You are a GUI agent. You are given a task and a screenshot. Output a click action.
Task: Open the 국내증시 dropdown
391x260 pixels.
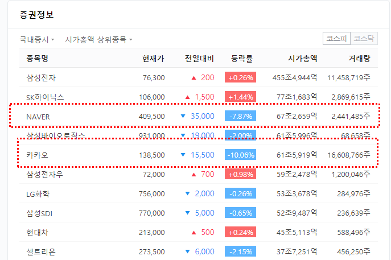[x=37, y=39]
